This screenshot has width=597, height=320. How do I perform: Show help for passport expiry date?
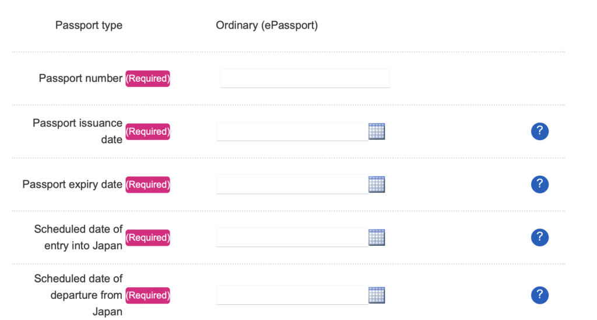[539, 184]
